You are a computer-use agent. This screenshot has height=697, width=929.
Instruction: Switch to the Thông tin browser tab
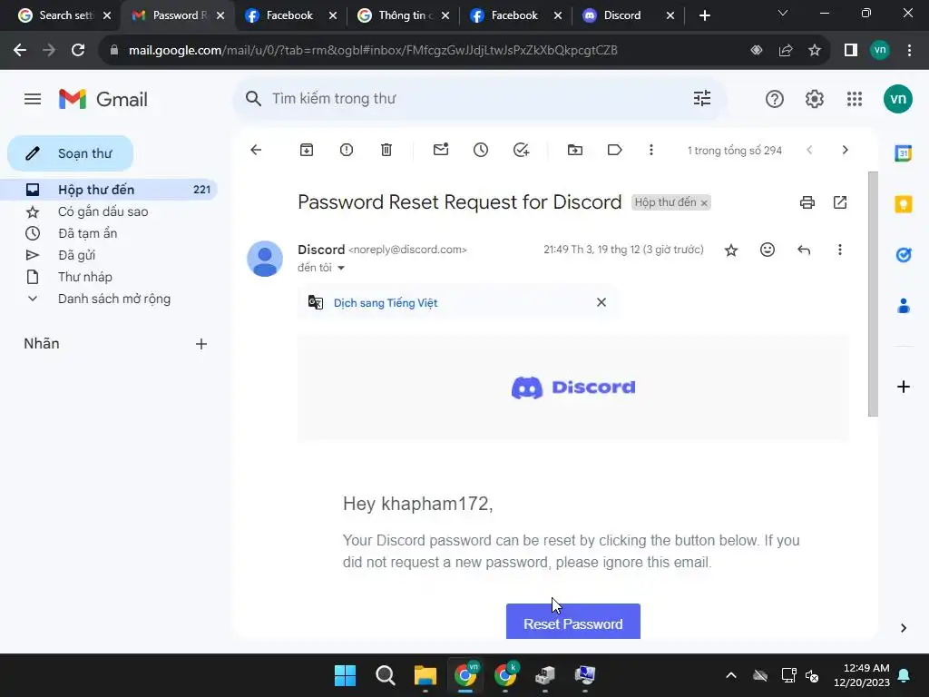click(x=402, y=15)
